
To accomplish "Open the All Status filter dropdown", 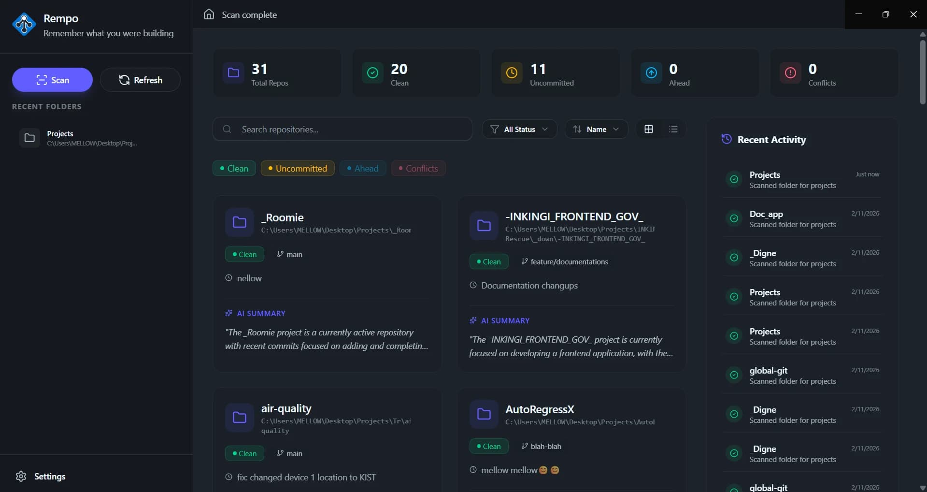I will 519,129.
